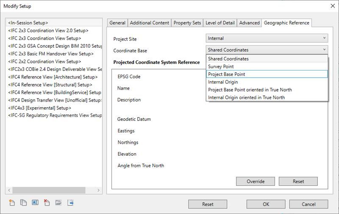The image size is (339, 214).
Task: Go to the Property Sets tab
Action: pos(187,23)
